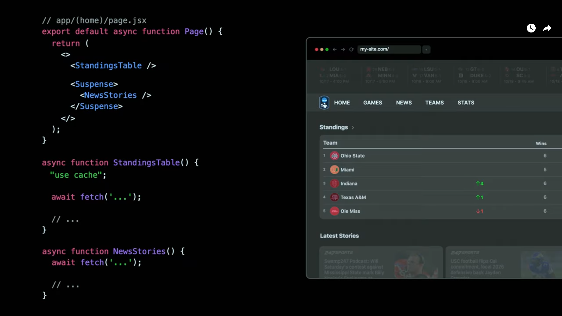Click the LOU vs MIA scoreboard game
The width and height of the screenshot is (562, 316).
334,75
